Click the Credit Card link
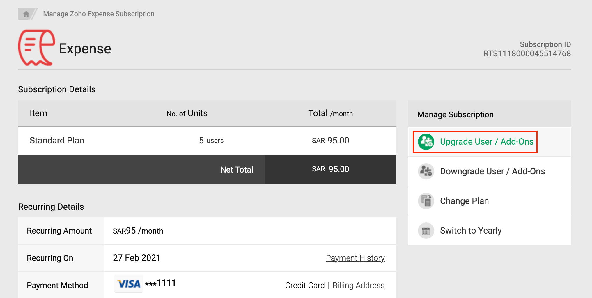 coord(305,285)
